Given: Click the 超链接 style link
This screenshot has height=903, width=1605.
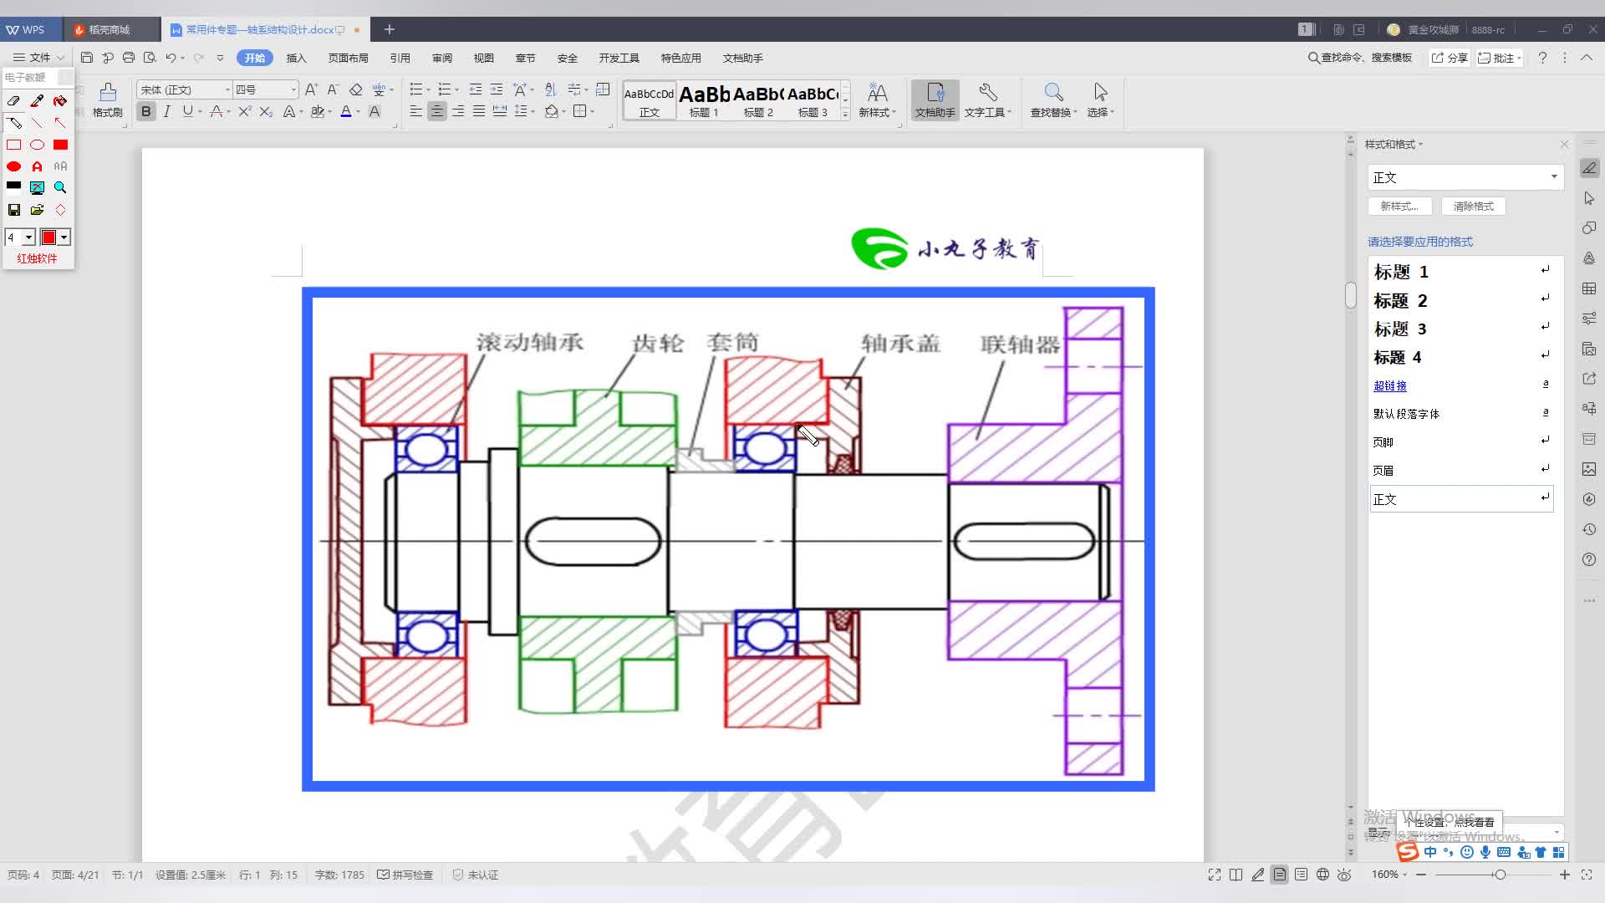Looking at the screenshot, I should pyautogui.click(x=1389, y=385).
